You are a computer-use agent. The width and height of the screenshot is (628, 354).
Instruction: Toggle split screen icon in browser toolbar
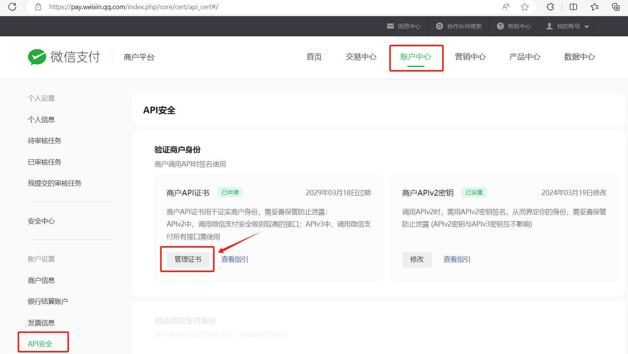(573, 7)
